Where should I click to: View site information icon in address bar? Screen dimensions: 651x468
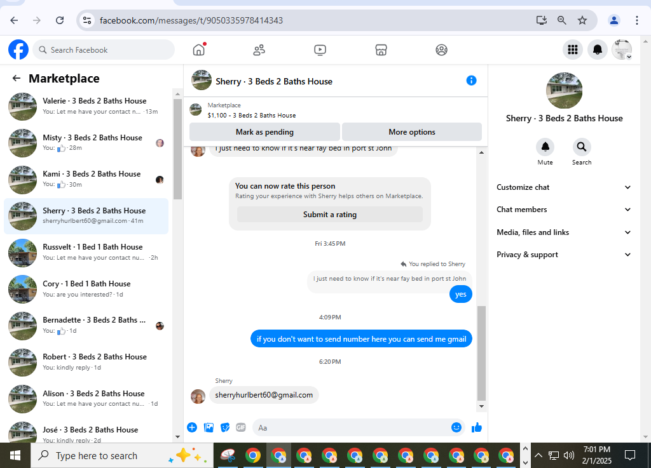(x=86, y=20)
